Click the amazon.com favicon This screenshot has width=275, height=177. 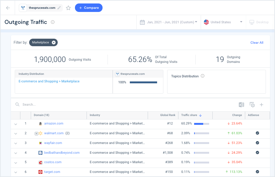click(40, 124)
